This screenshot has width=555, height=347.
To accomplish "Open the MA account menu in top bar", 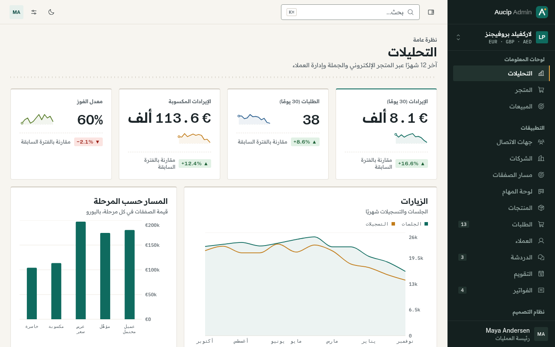I will pos(16,12).
